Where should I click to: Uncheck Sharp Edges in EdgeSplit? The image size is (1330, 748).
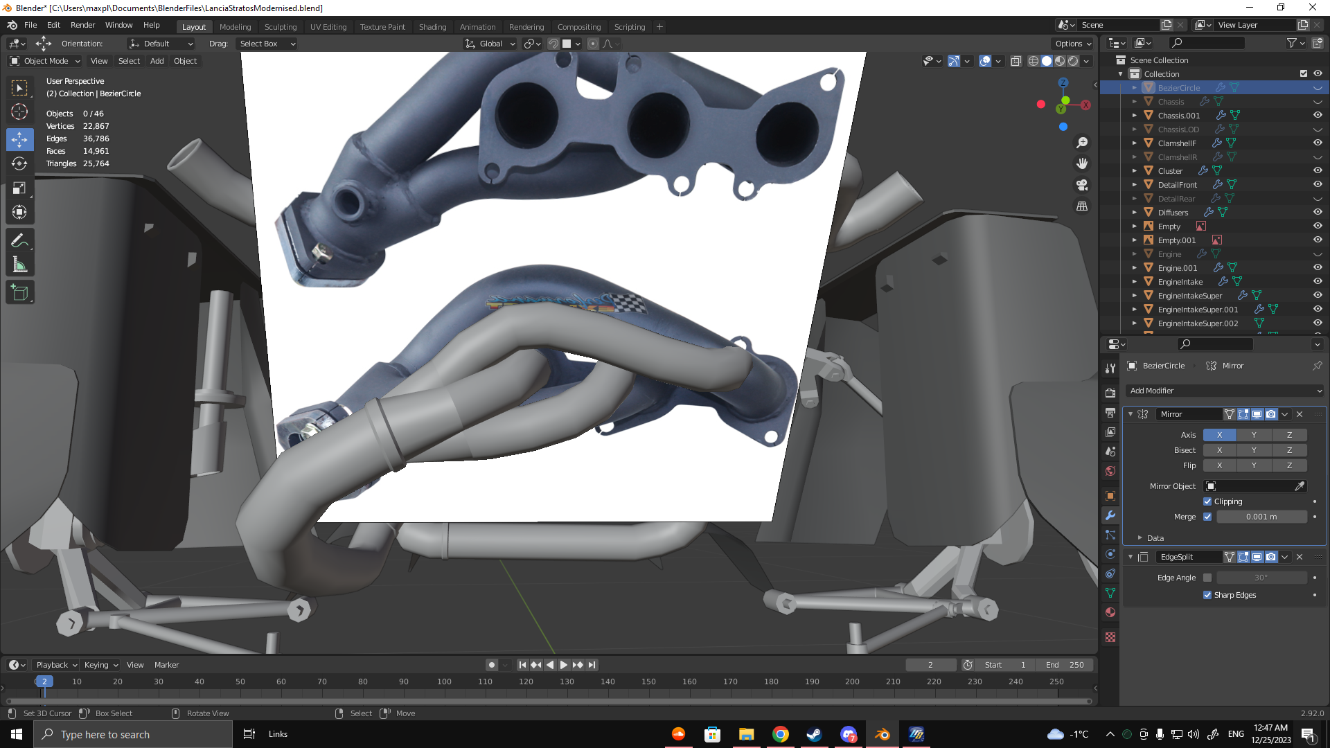(x=1207, y=595)
